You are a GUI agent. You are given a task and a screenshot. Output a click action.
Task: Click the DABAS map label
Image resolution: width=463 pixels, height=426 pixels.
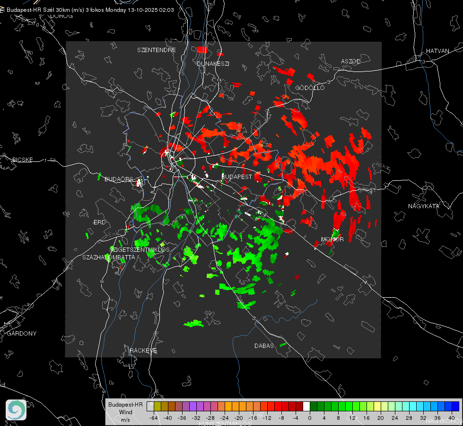tap(264, 346)
